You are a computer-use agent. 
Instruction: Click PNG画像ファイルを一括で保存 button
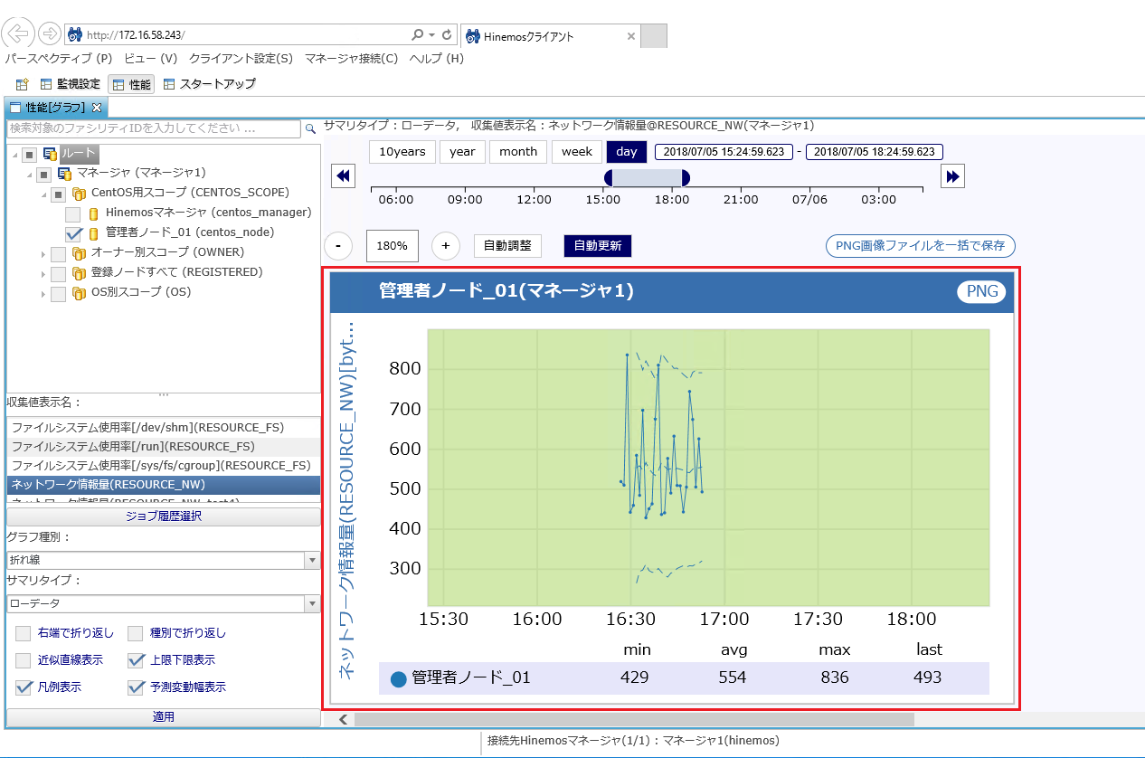pos(921,245)
